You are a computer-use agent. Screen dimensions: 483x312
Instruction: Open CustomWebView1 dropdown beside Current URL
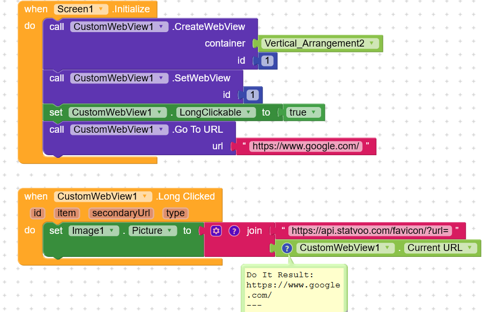point(345,248)
